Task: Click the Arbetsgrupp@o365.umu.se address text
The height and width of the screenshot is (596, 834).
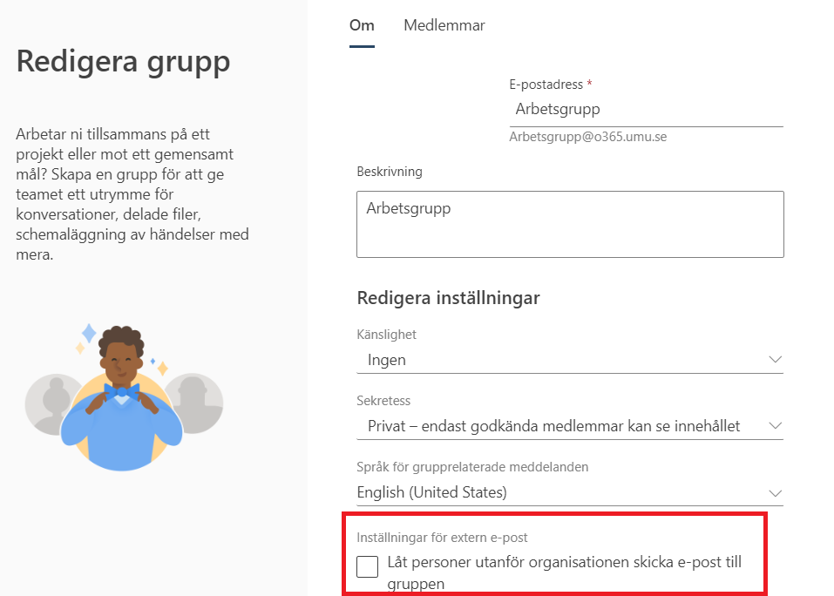Action: (587, 137)
